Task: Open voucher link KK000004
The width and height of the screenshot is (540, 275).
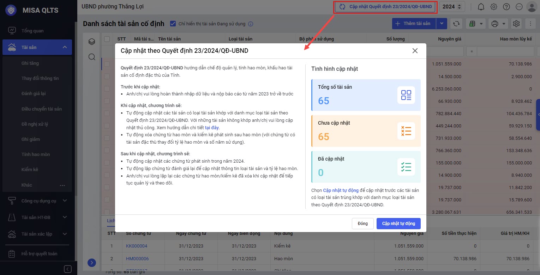Action: pos(137,246)
